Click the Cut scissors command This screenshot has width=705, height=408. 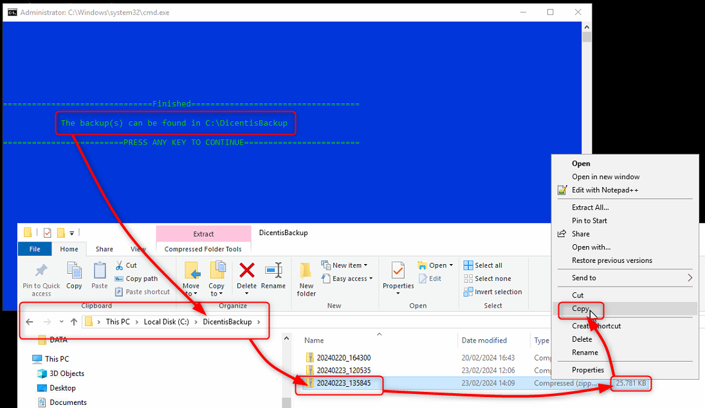click(126, 265)
